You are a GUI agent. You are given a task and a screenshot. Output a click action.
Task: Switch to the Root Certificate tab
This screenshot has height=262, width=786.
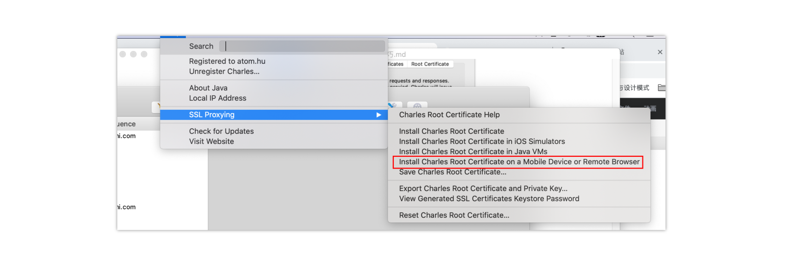430,64
